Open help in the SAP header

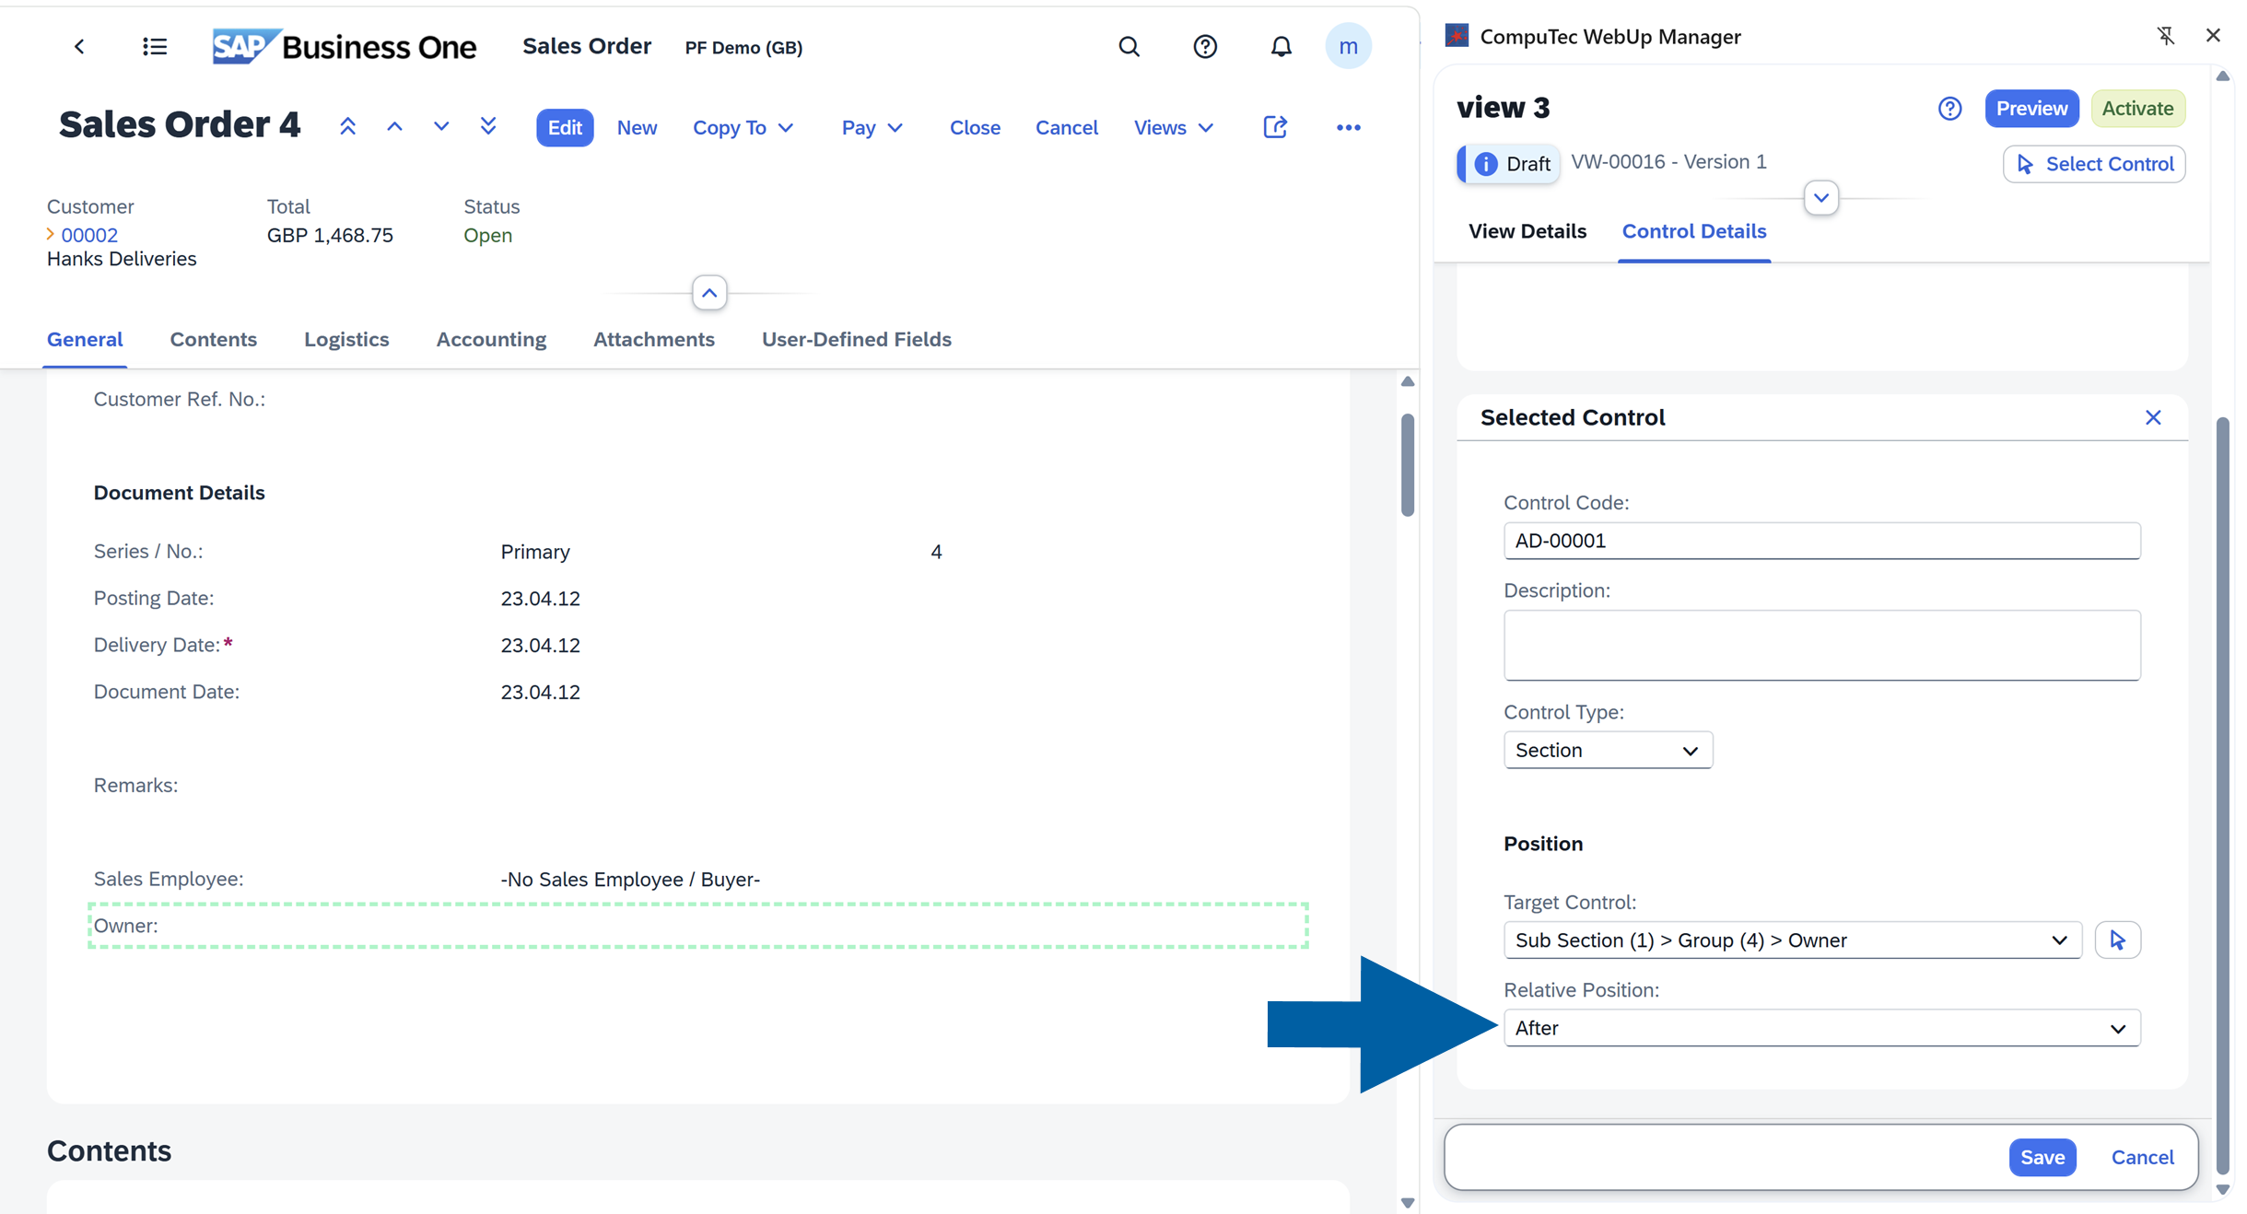[1205, 47]
